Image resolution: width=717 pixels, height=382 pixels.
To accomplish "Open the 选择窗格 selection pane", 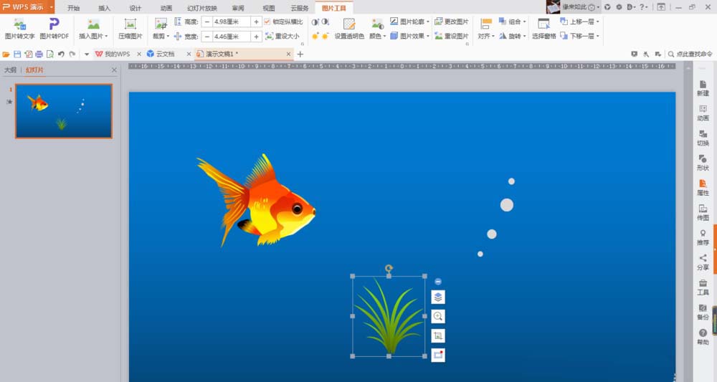I will tap(543, 29).
